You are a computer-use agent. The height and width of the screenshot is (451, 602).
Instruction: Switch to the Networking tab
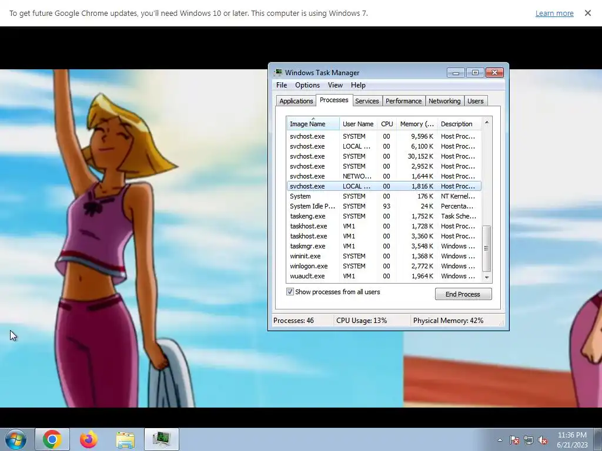[x=444, y=101]
